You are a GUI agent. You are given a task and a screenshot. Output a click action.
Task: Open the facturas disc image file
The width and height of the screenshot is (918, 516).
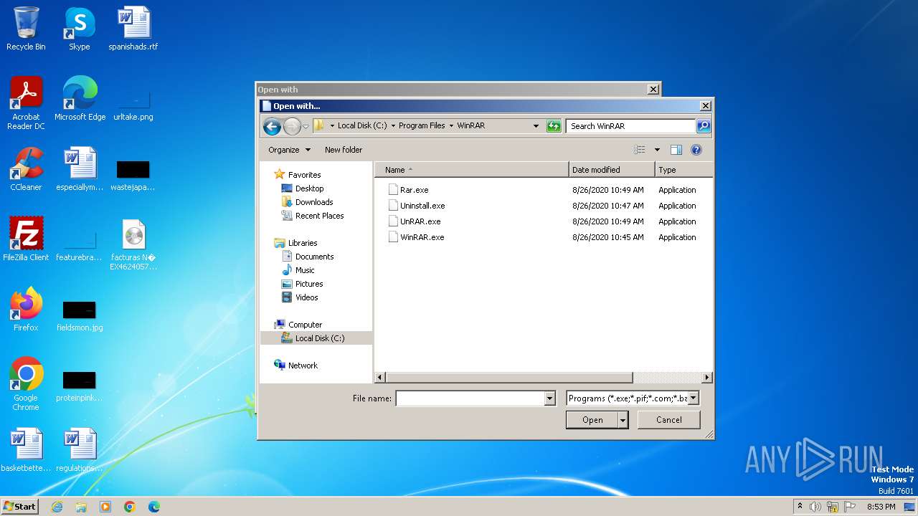(133, 244)
